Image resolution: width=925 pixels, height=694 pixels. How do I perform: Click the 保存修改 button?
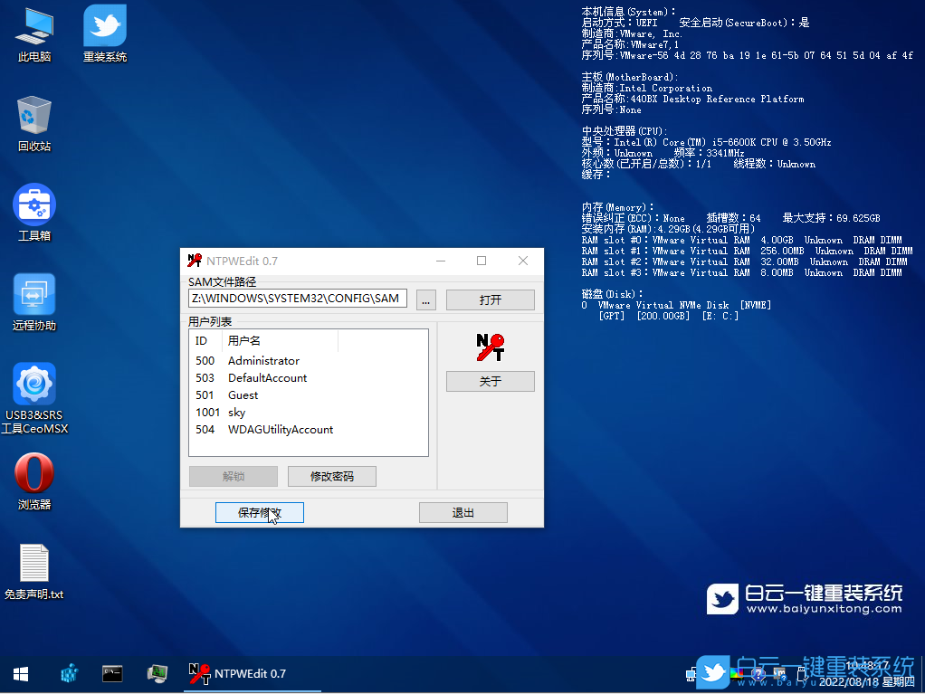point(259,513)
